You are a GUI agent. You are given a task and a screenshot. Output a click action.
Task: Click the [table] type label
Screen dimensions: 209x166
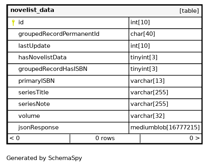click(x=189, y=11)
